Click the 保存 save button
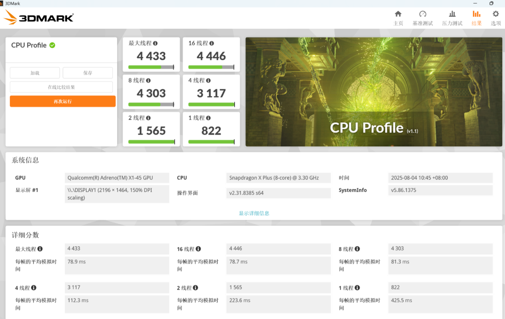 pos(88,73)
